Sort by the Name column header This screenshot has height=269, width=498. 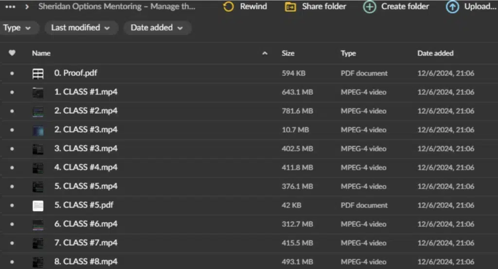click(41, 54)
